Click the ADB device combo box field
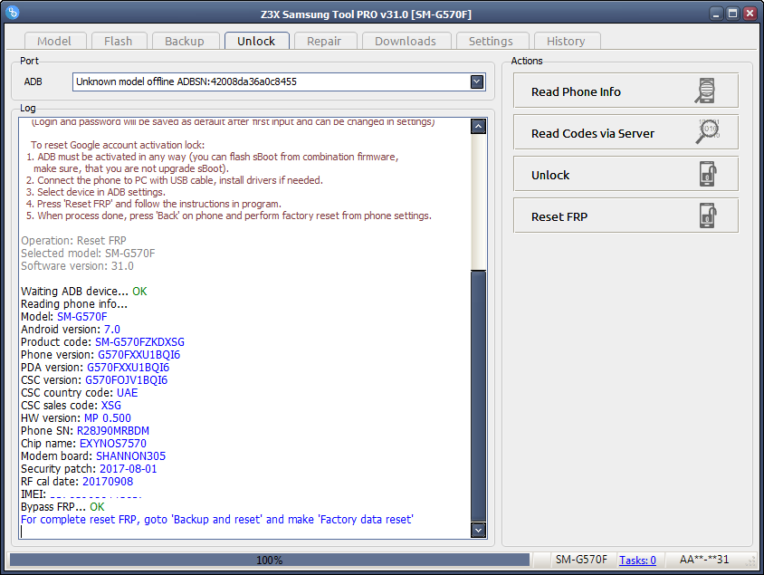Screen dimensions: 764x575 point(279,81)
